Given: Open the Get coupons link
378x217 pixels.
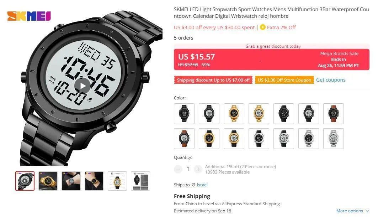Looking at the screenshot, I should [x=331, y=80].
